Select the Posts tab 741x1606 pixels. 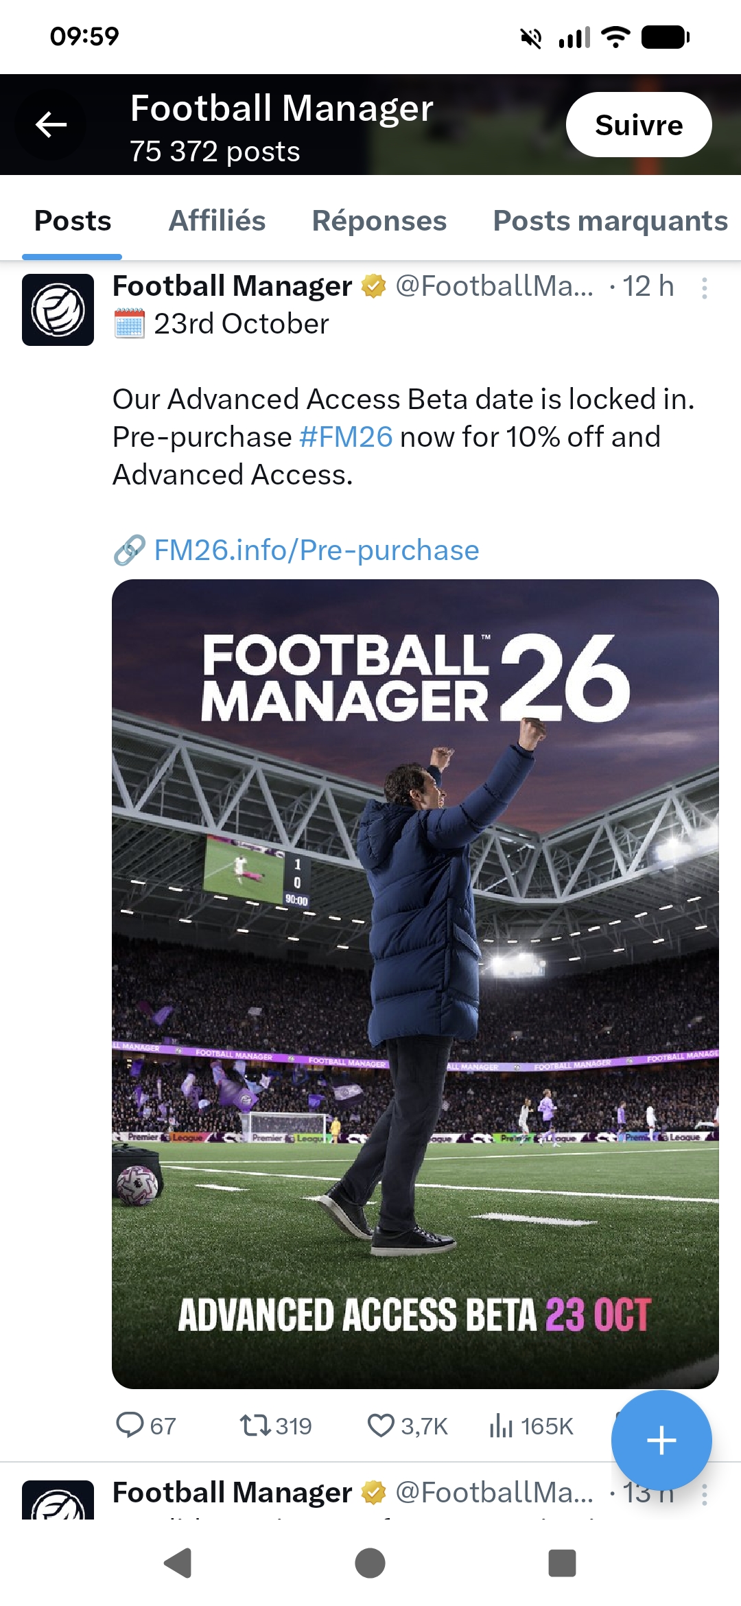click(73, 221)
